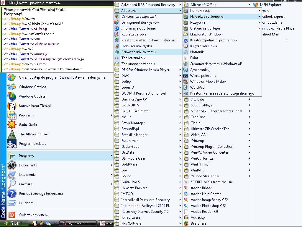Click the Ustawienia settings icon
302x227 pixels.
12,175
